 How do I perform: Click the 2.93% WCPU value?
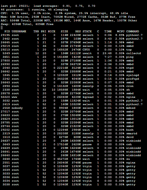coord(120,39)
